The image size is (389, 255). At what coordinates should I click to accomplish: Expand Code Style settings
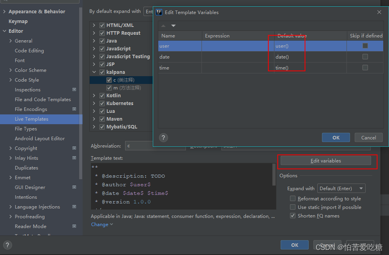[x=11, y=80]
